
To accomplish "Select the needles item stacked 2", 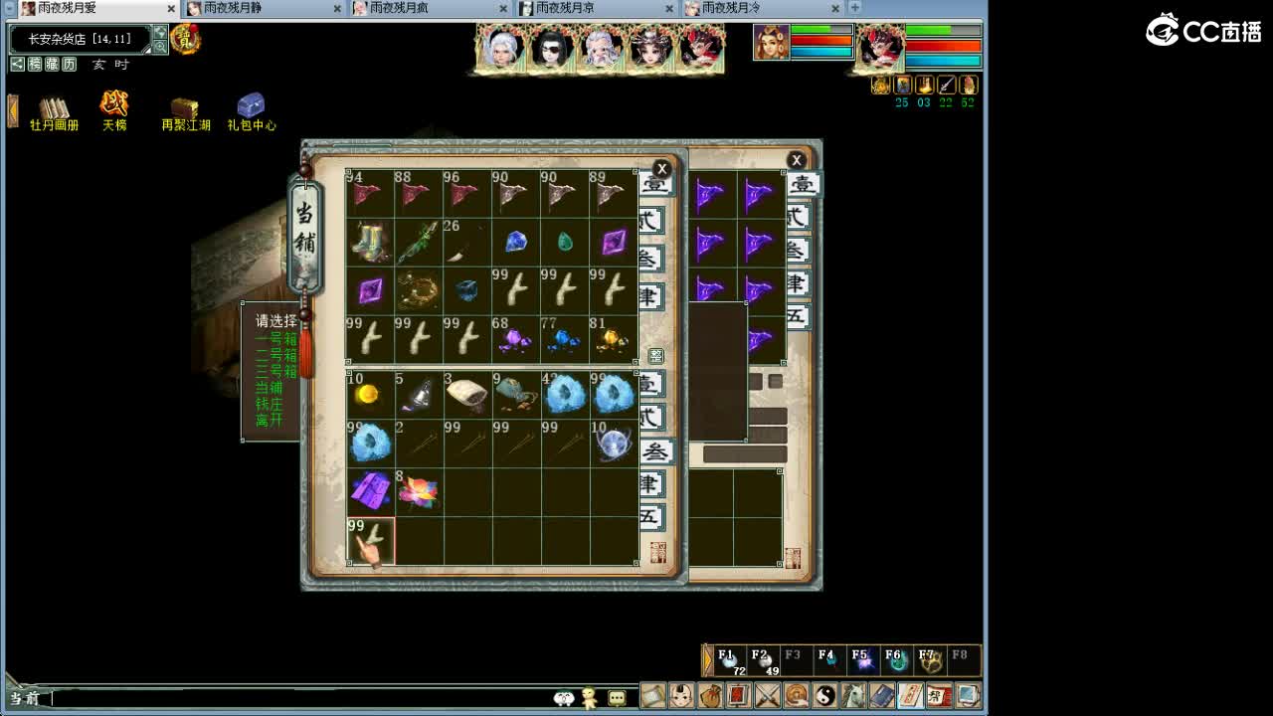I will [419, 444].
